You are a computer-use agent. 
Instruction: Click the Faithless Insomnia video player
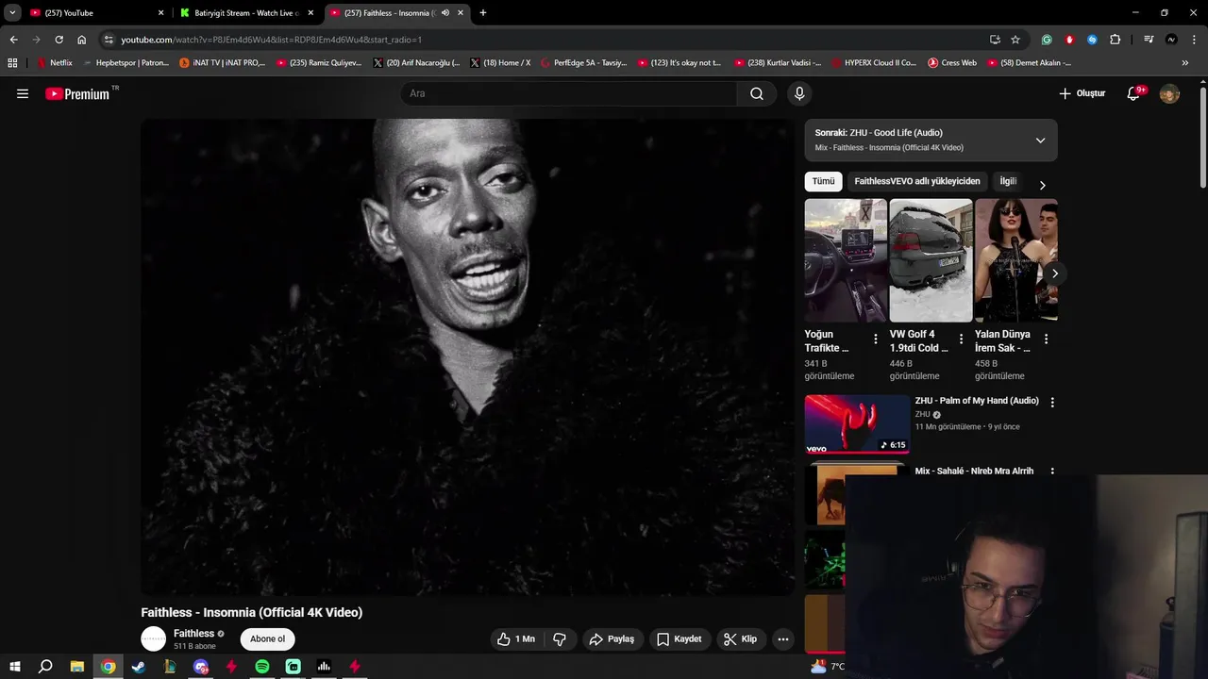(x=468, y=356)
